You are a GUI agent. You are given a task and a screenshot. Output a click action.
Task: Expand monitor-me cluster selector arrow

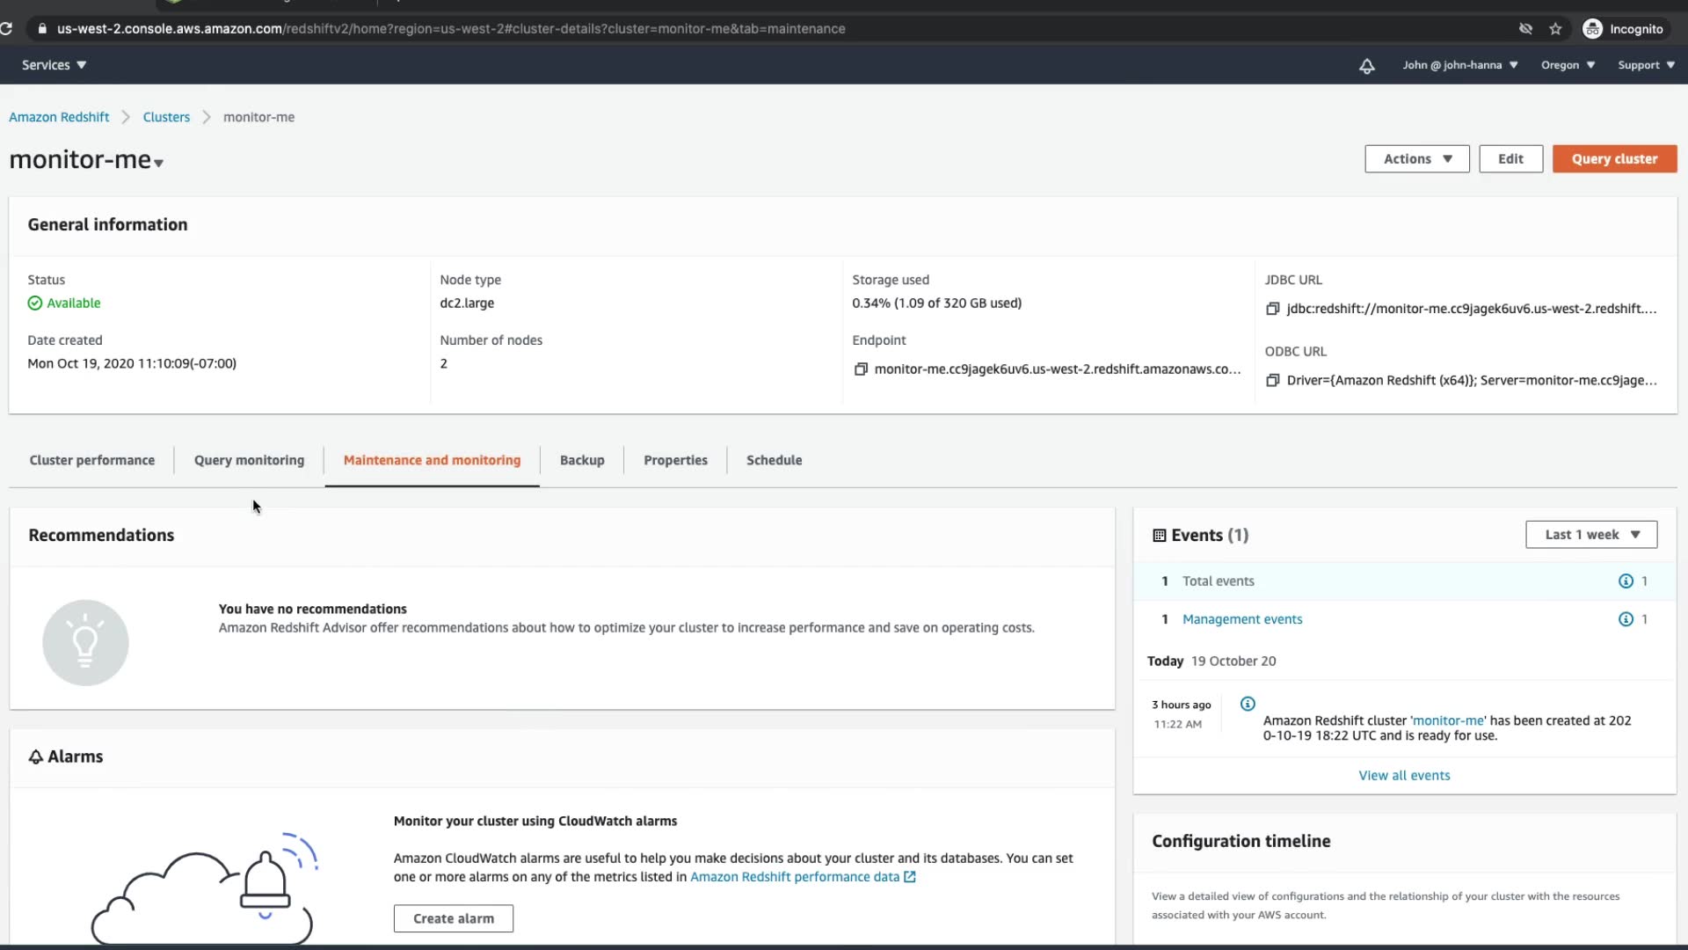point(159,163)
